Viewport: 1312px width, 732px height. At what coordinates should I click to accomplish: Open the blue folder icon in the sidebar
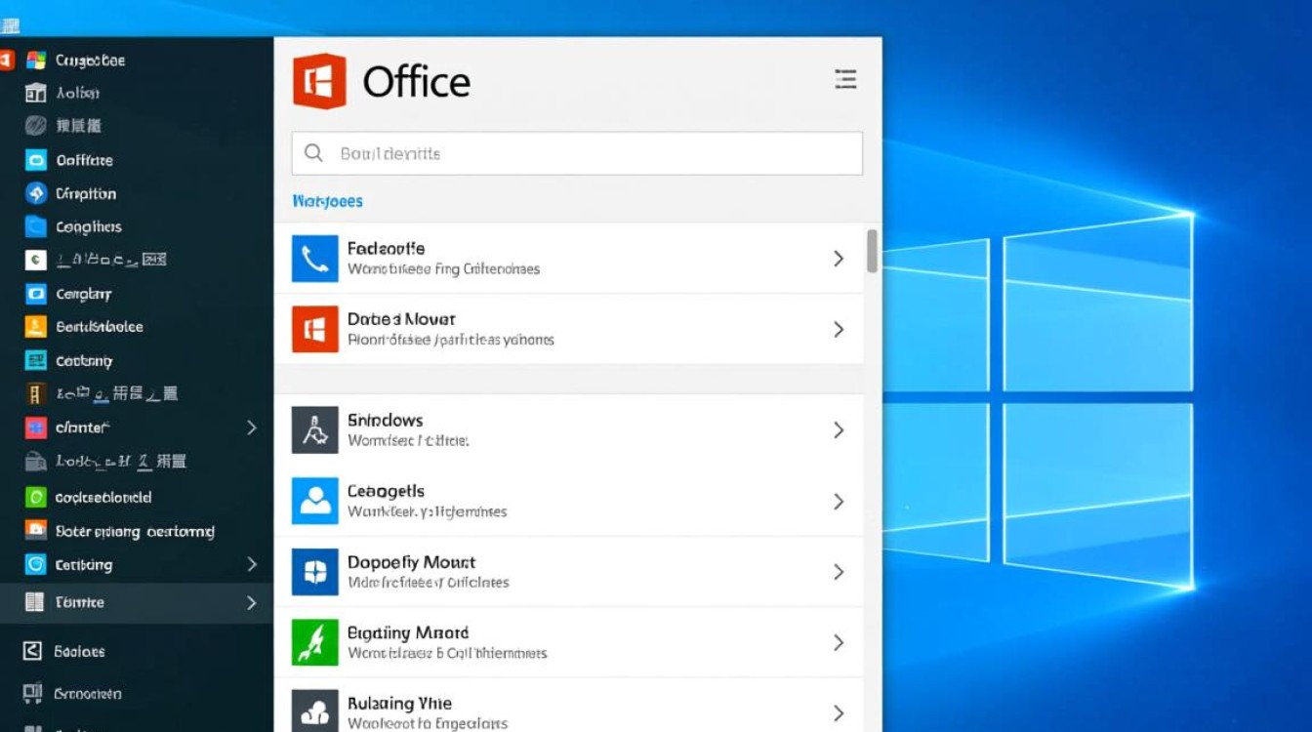pos(36,226)
